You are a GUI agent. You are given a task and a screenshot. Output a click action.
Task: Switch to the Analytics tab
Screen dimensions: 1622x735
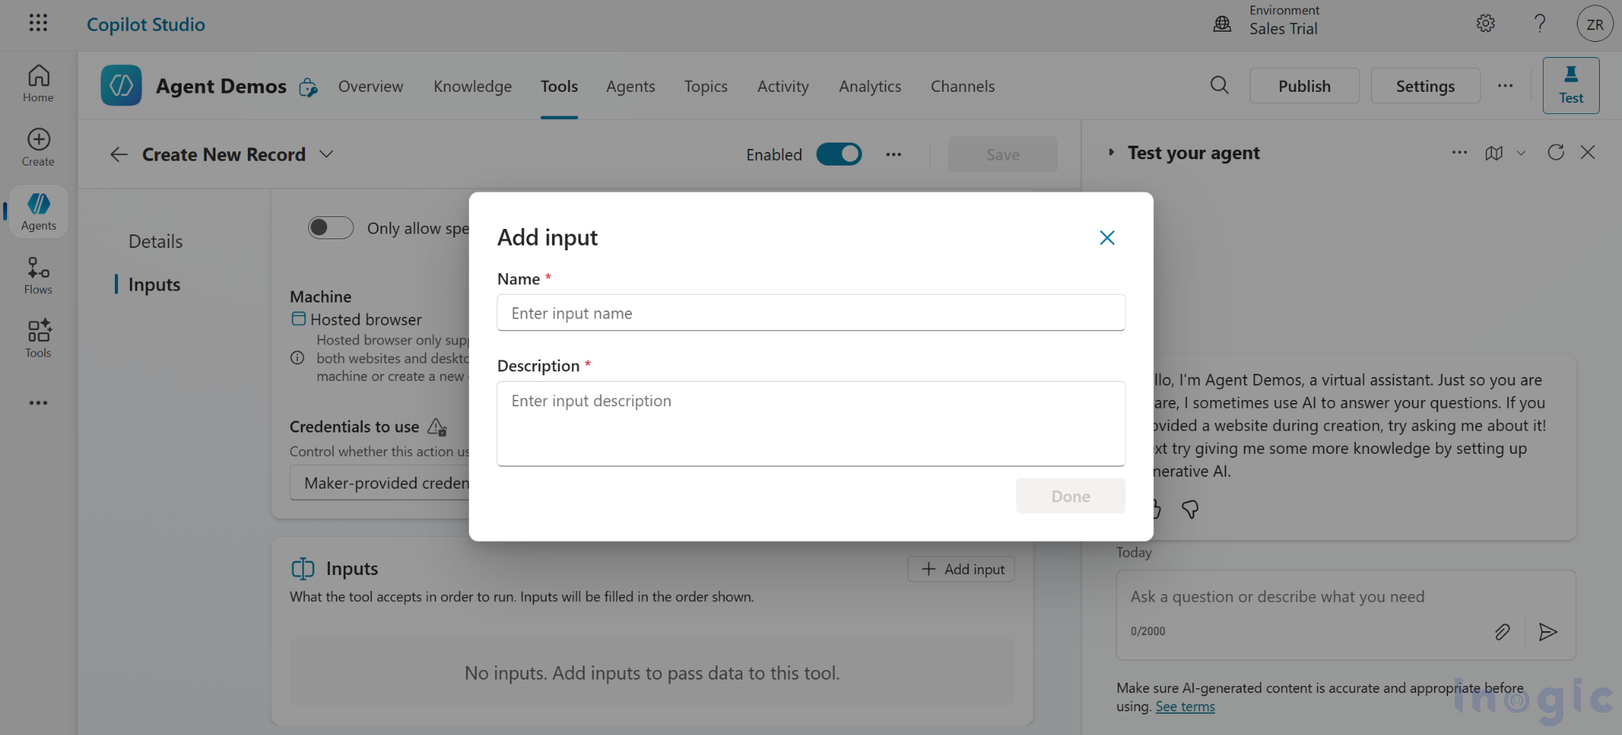pyautogui.click(x=870, y=86)
